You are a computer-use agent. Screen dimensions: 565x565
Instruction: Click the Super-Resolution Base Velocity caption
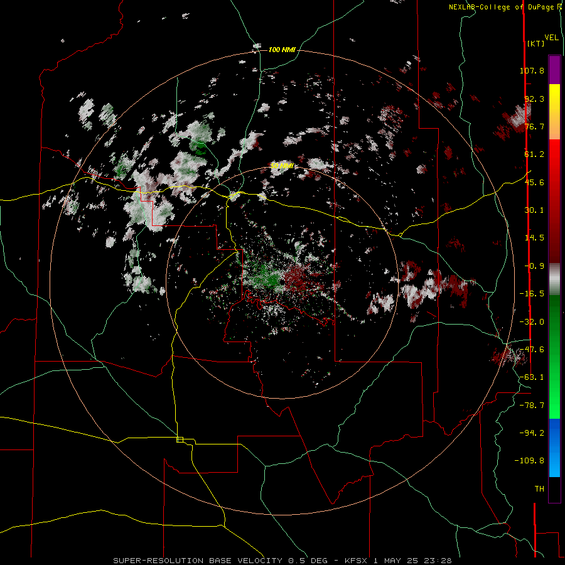click(282, 561)
